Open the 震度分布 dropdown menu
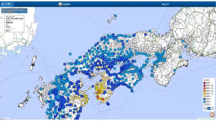 click(165, 4)
